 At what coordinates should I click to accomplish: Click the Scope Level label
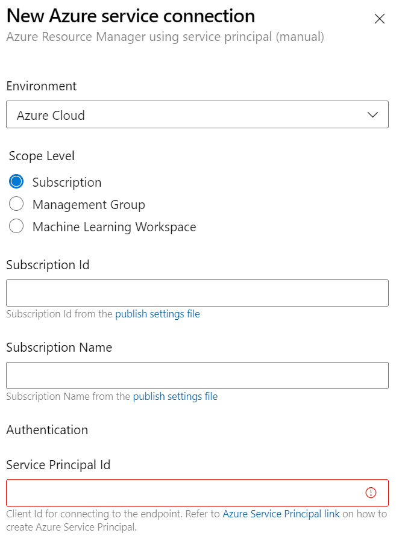tap(42, 156)
